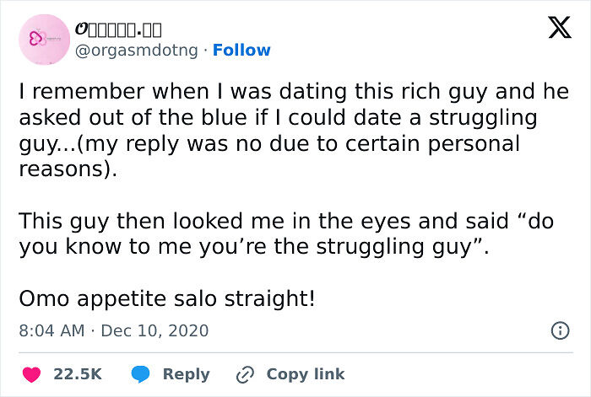Click the blue reply bubble icon
Image resolution: width=591 pixels, height=397 pixels.
pos(142,373)
